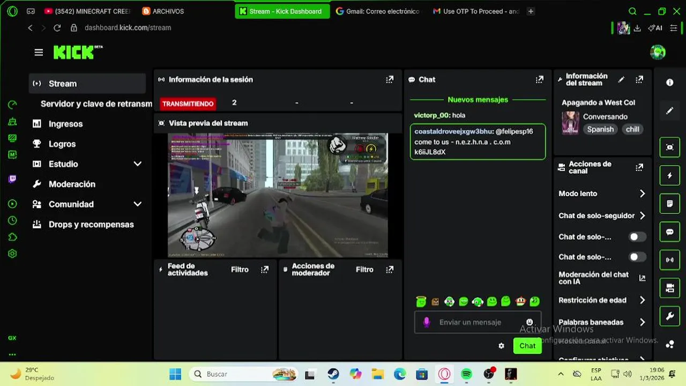Click the lightning bolt icon in right rail
The height and width of the screenshot is (386, 686).
point(669,175)
